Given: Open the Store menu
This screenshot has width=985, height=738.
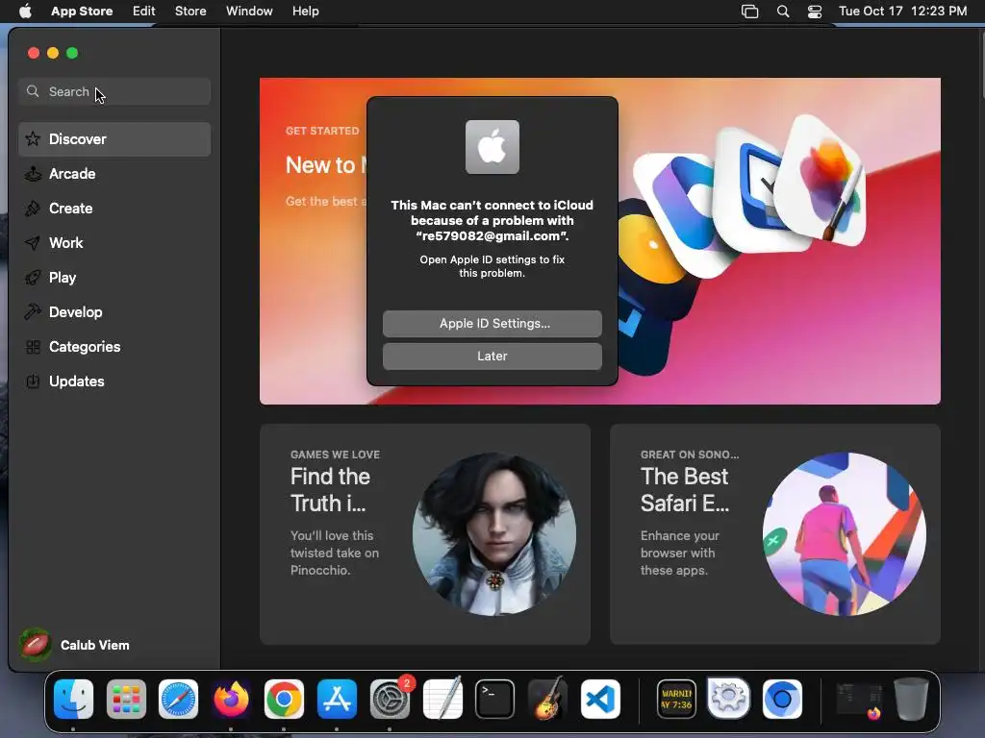Looking at the screenshot, I should click(x=190, y=12).
